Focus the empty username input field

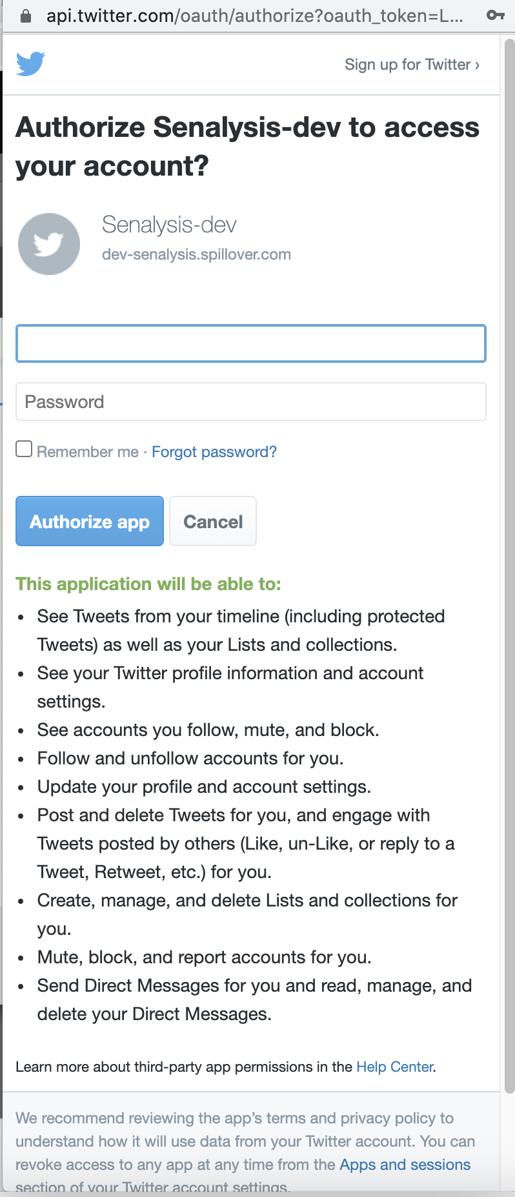250,343
